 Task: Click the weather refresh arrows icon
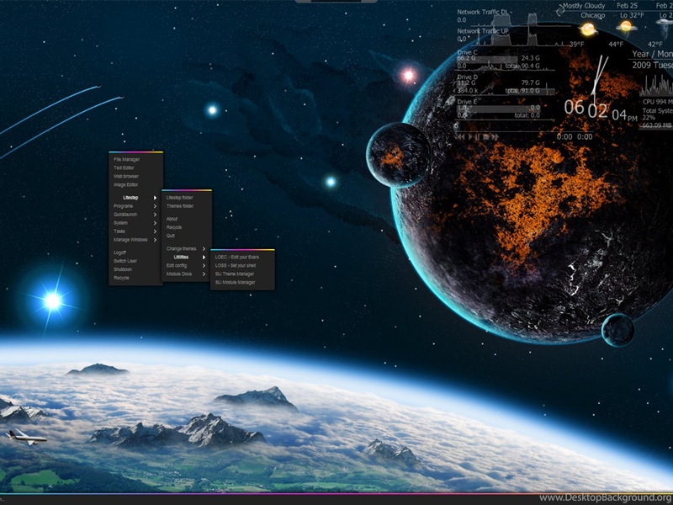point(560,10)
